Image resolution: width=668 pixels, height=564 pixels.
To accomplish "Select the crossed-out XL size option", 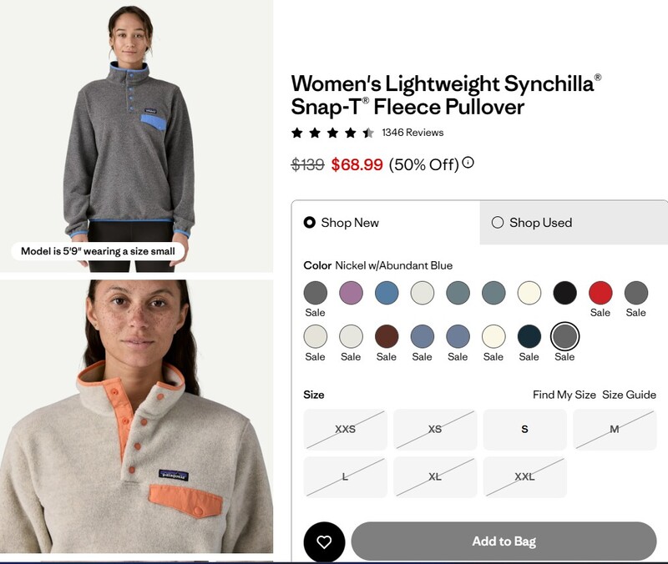I will [435, 476].
